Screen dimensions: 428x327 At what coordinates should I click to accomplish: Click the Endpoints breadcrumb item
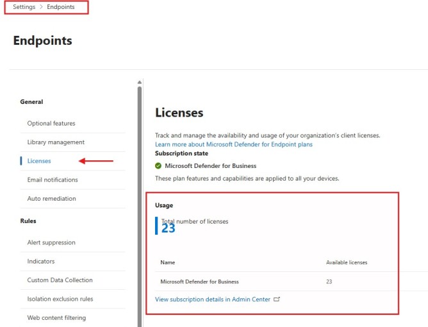coord(61,7)
